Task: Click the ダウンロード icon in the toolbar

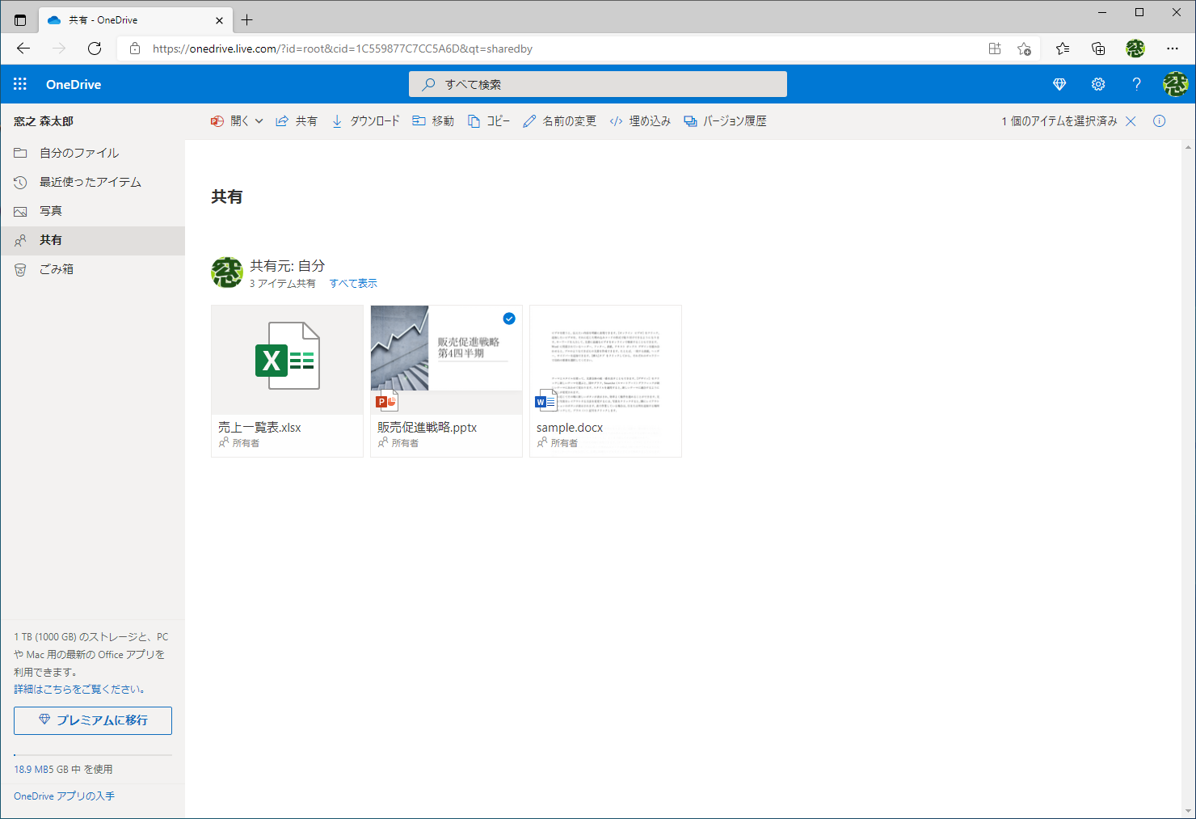Action: [337, 120]
